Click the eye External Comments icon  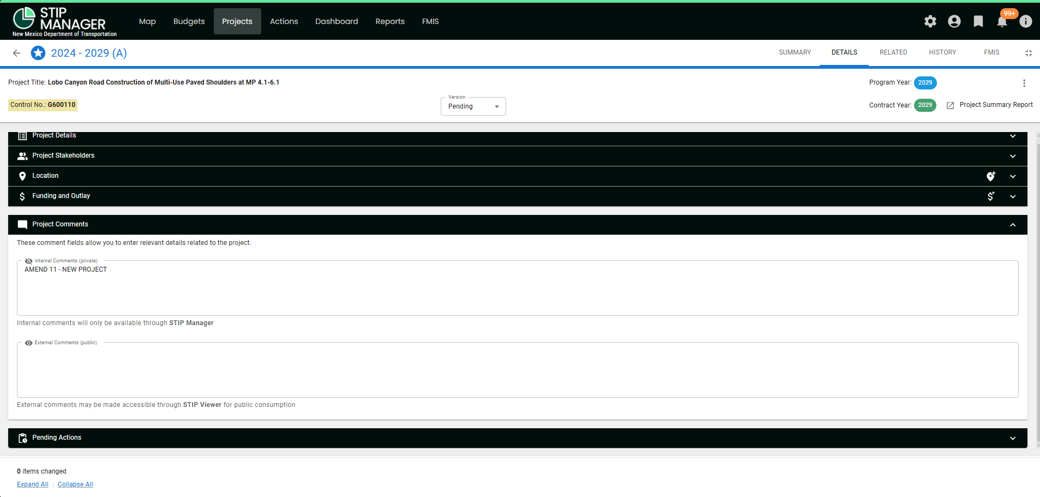click(x=29, y=343)
